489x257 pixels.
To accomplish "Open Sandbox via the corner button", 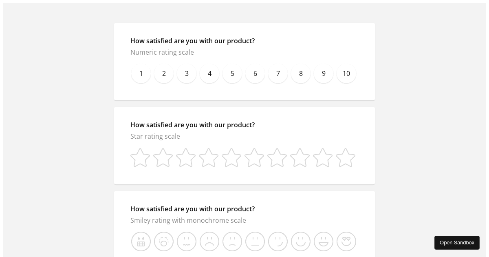I will pyautogui.click(x=457, y=243).
